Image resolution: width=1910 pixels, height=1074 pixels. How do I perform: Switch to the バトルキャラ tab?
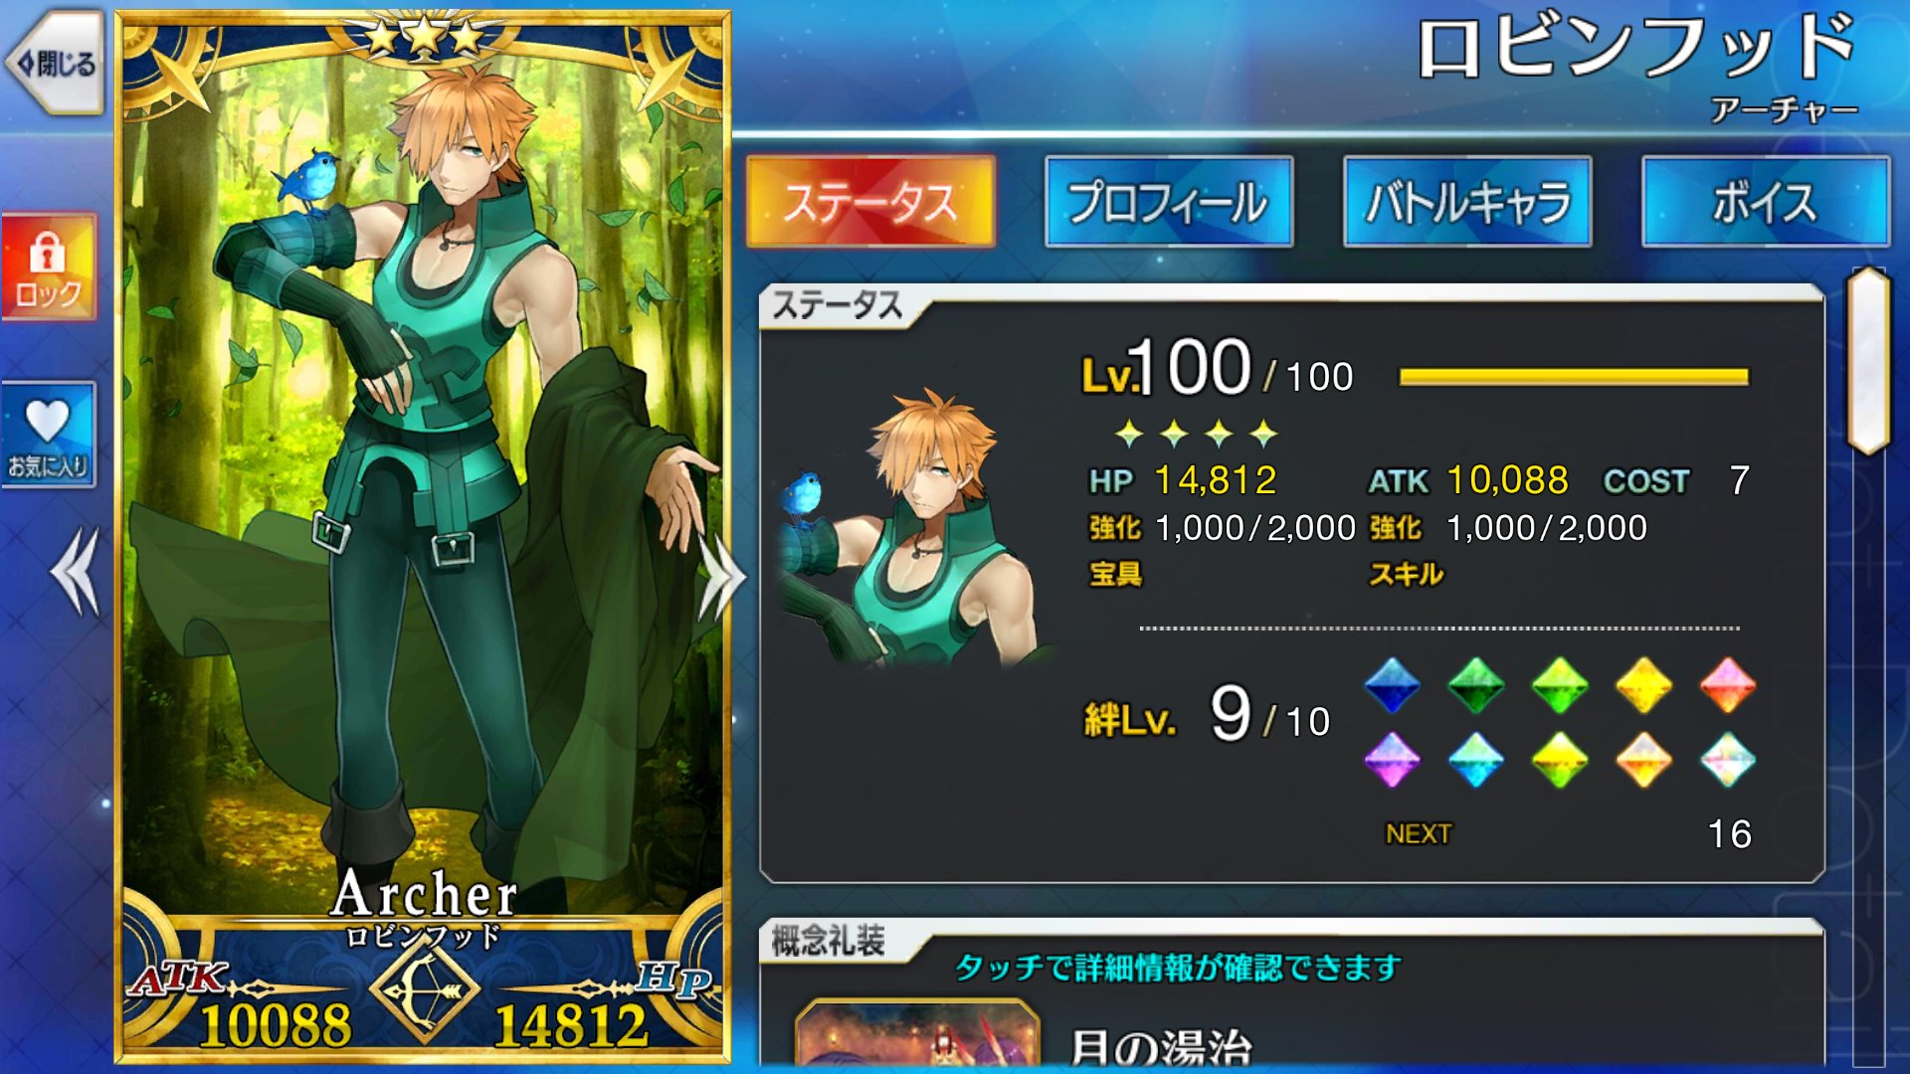point(1467,202)
